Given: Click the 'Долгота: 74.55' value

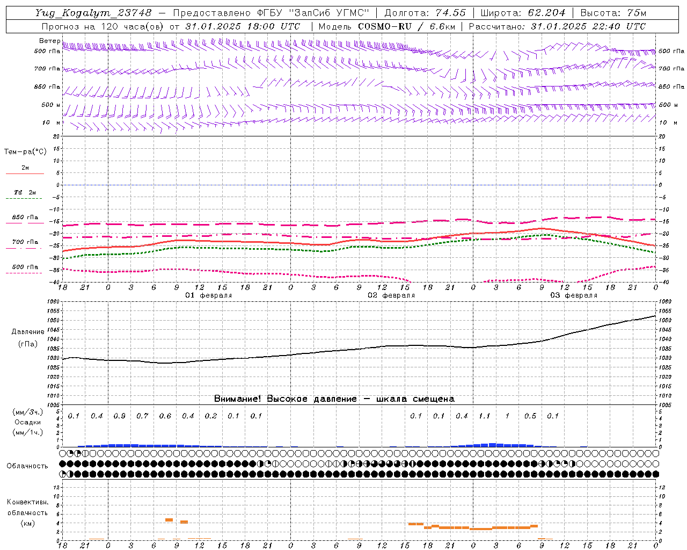Looking at the screenshot, I should coord(425,13).
